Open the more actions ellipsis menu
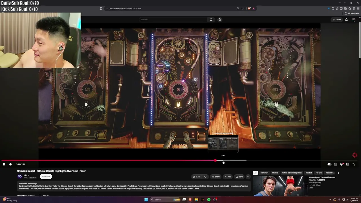 [248, 177]
